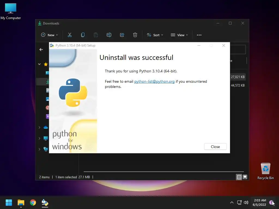Click the Paste icon in Downloads toolbar
Viewport: 279px width, 209px height.
pyautogui.click(x=96, y=35)
